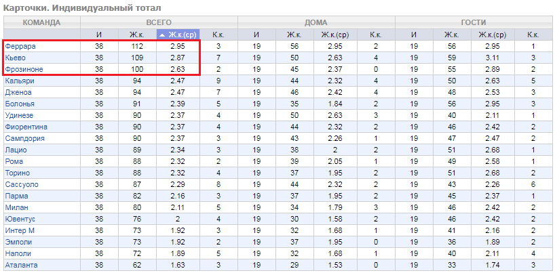
Task: Select Лацио's total yellow cards value 89
Action: (x=136, y=150)
